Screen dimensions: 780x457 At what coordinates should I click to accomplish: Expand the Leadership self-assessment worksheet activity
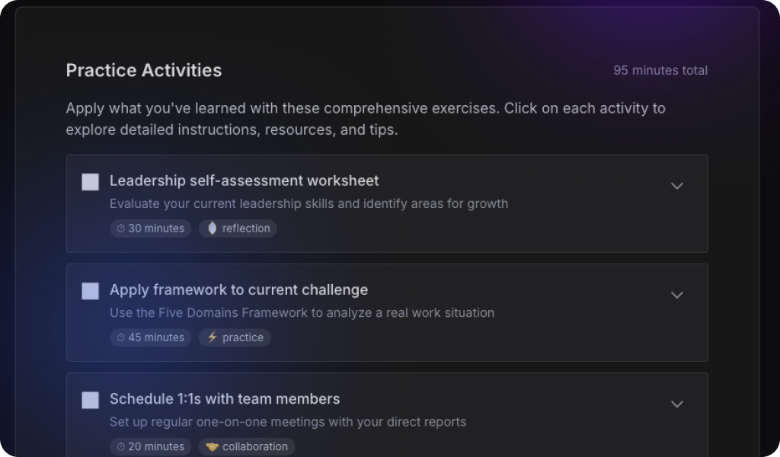coord(676,186)
